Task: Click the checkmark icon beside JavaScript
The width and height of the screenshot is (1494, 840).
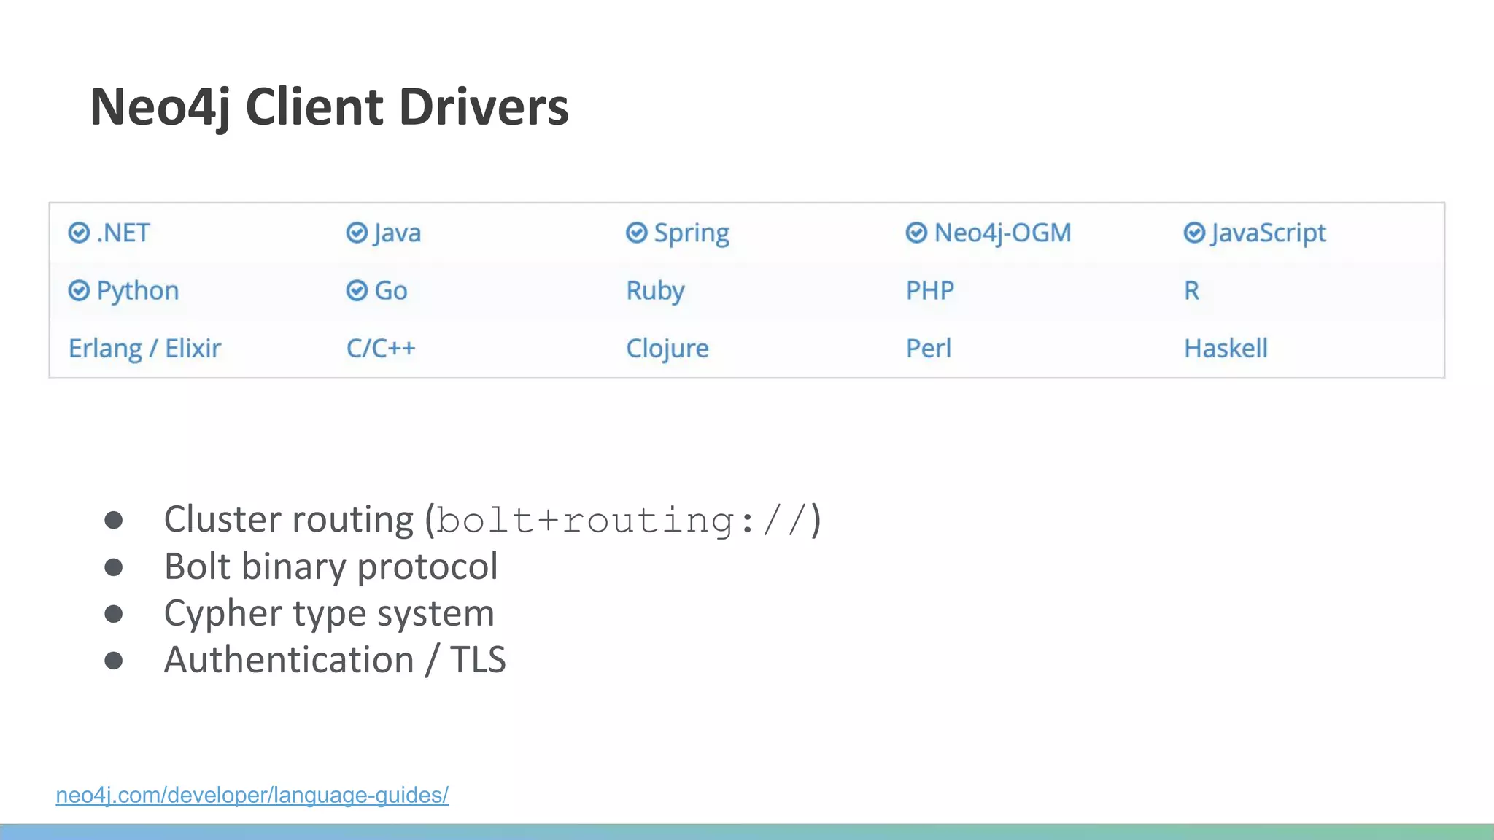Action: (1194, 233)
